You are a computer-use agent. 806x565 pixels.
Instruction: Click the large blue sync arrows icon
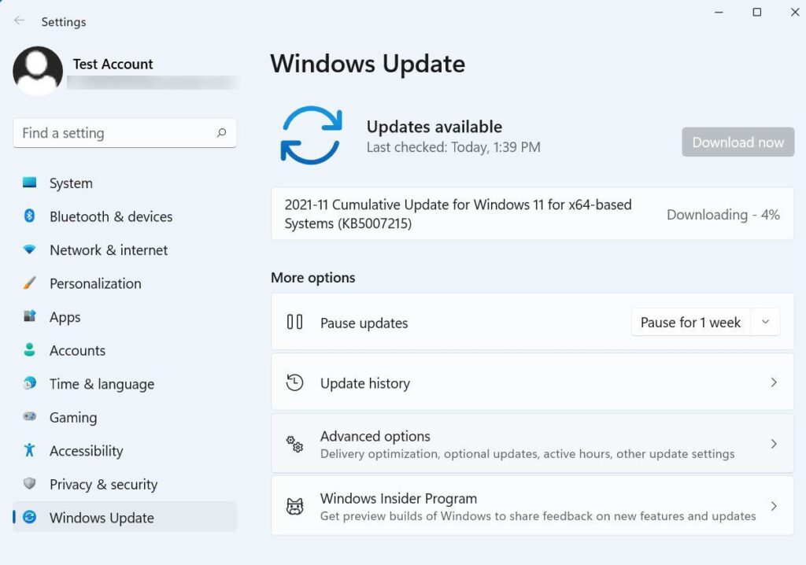(x=311, y=135)
